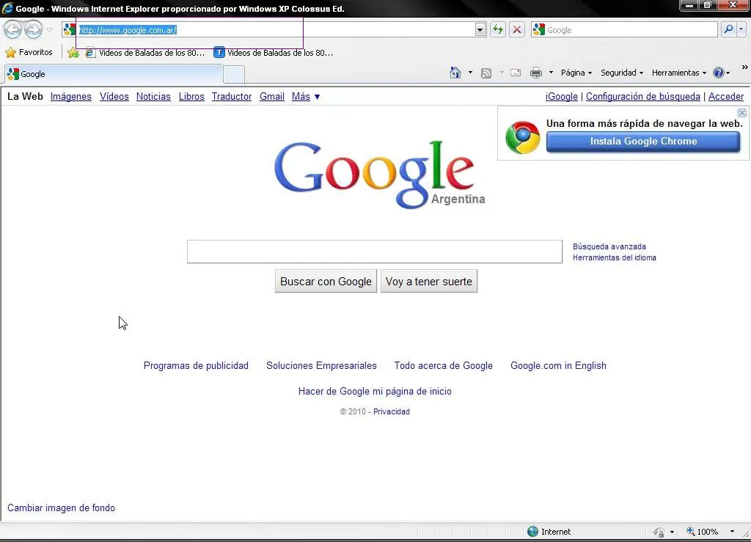Open the Libros link

[x=191, y=96]
